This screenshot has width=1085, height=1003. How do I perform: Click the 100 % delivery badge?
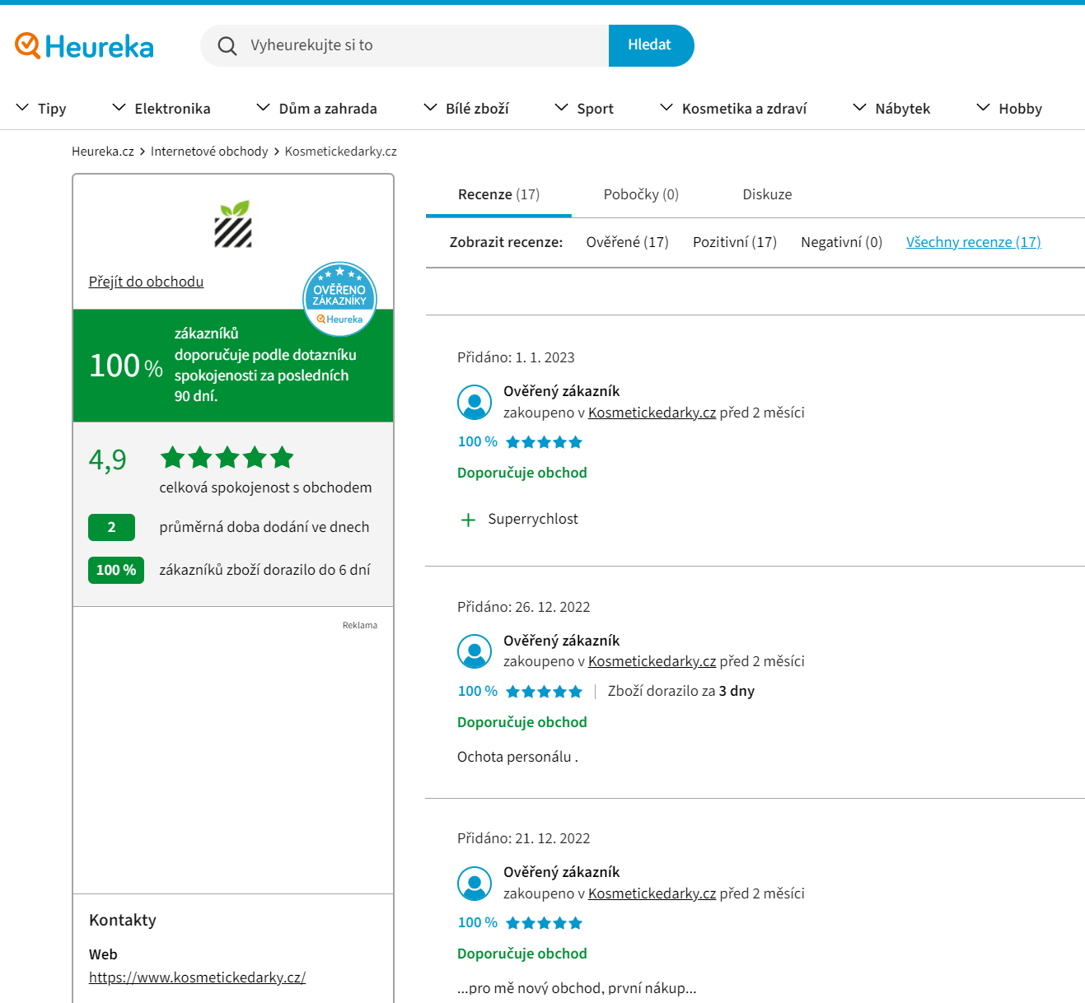pos(116,570)
